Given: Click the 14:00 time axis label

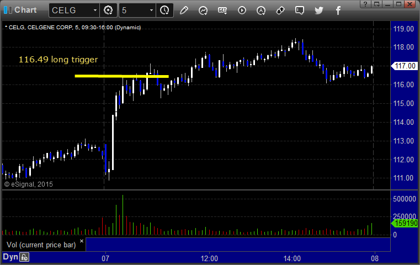Looking at the screenshot, I should [x=292, y=258].
